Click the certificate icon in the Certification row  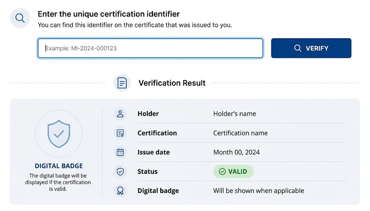[x=120, y=133]
